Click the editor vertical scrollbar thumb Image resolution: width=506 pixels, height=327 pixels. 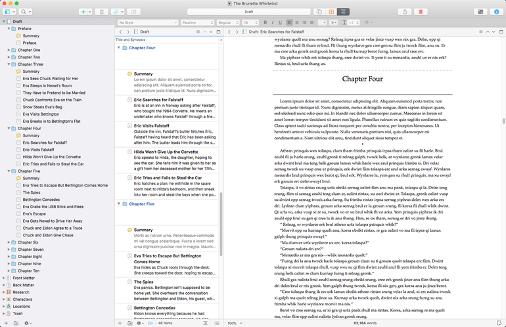tap(503, 121)
